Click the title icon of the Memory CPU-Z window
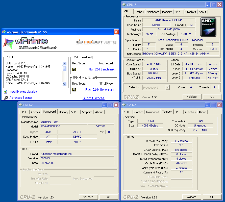Viewport: 225px width, 202px height. point(124,105)
